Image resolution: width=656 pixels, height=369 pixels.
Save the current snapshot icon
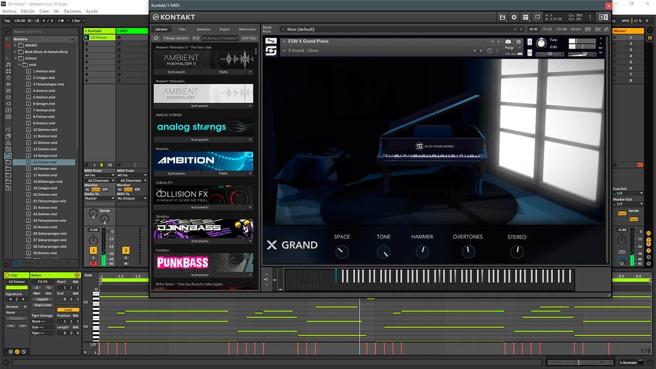pyautogui.click(x=490, y=51)
